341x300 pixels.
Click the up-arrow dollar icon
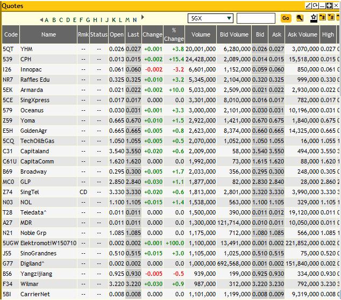tap(323, 17)
